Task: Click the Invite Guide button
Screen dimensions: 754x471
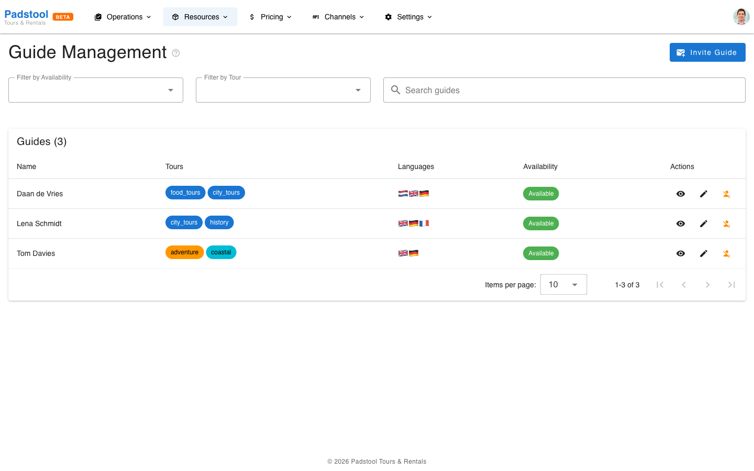Action: pyautogui.click(x=707, y=52)
